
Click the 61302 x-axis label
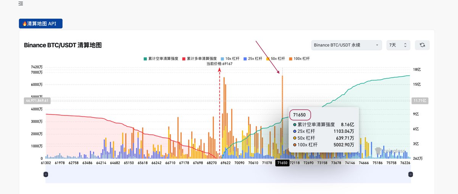click(x=46, y=163)
